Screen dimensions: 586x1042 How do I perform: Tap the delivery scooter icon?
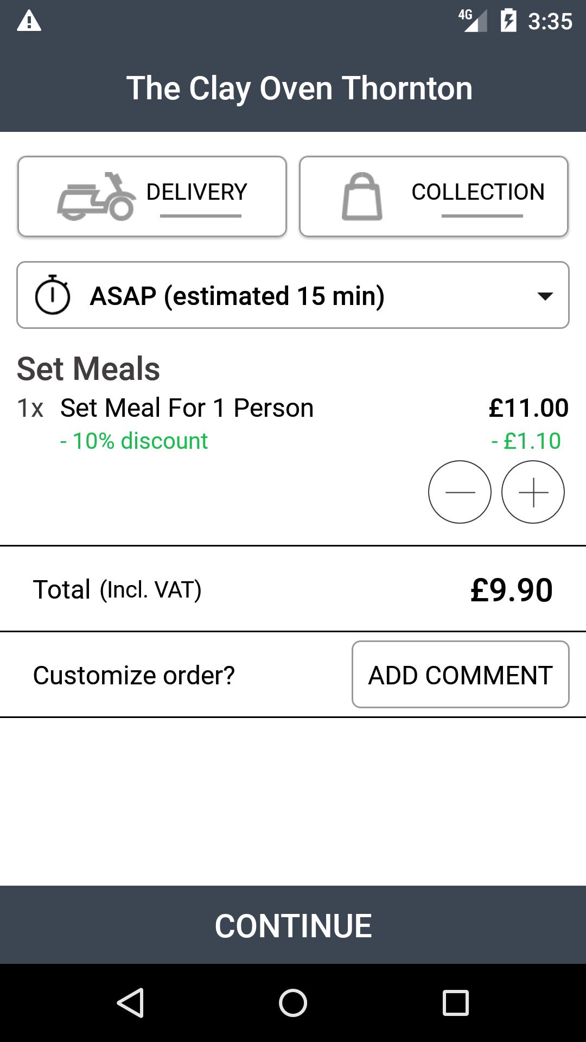[97, 196]
